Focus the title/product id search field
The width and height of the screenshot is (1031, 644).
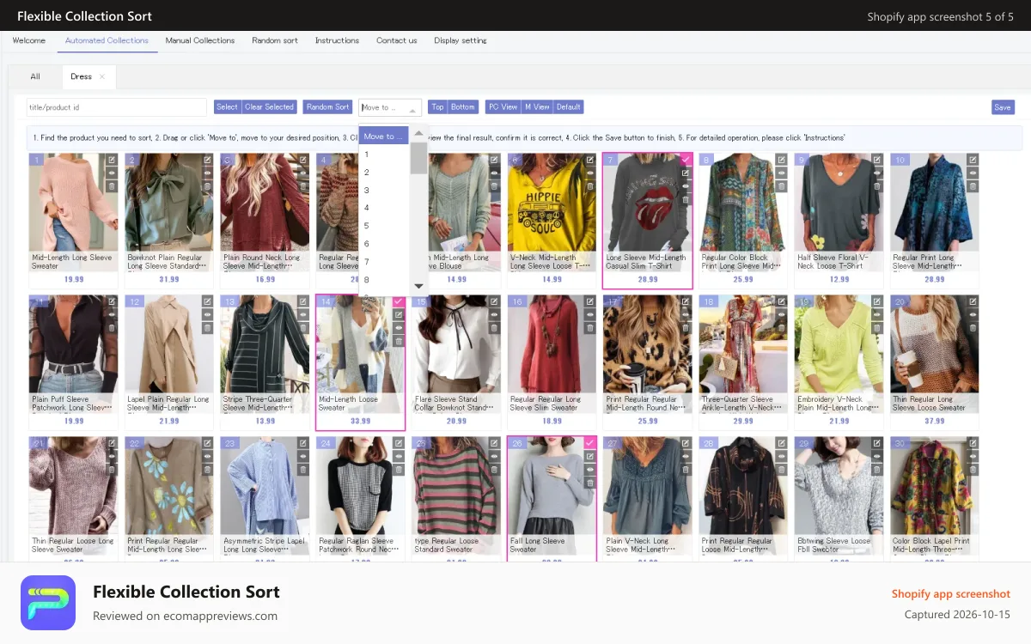116,107
